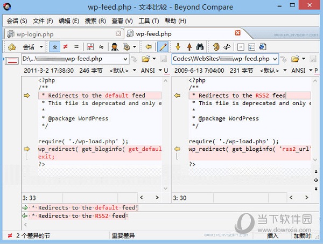Open the 会话 (S) menu
This screenshot has height=244, width=323.
click(17, 21)
